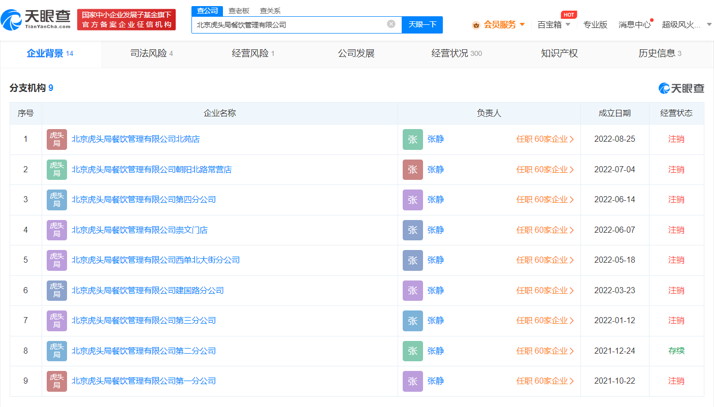This screenshot has width=714, height=407.
Task: Open 消息中心 from the top bar
Action: pos(634,24)
